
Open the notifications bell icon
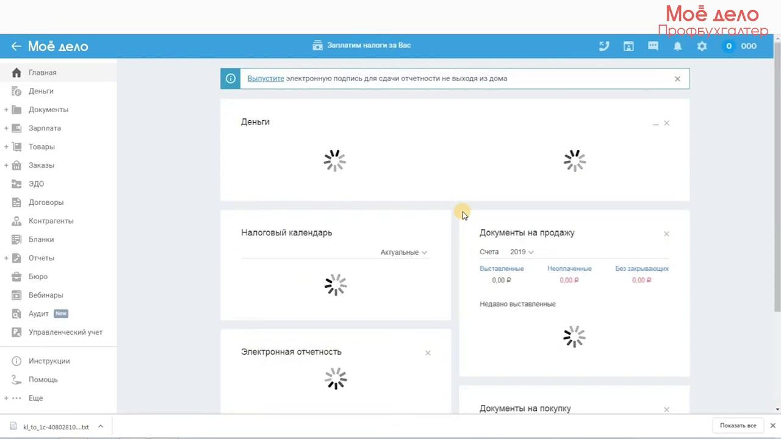(677, 46)
